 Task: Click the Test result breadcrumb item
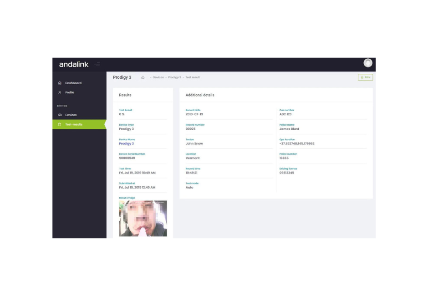coord(193,77)
